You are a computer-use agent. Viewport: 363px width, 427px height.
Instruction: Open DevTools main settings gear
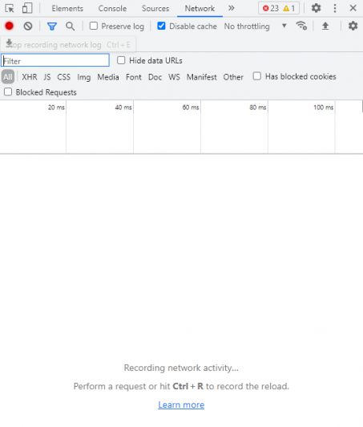(316, 8)
